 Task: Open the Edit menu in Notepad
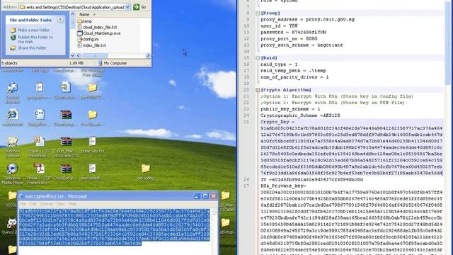coord(33,204)
